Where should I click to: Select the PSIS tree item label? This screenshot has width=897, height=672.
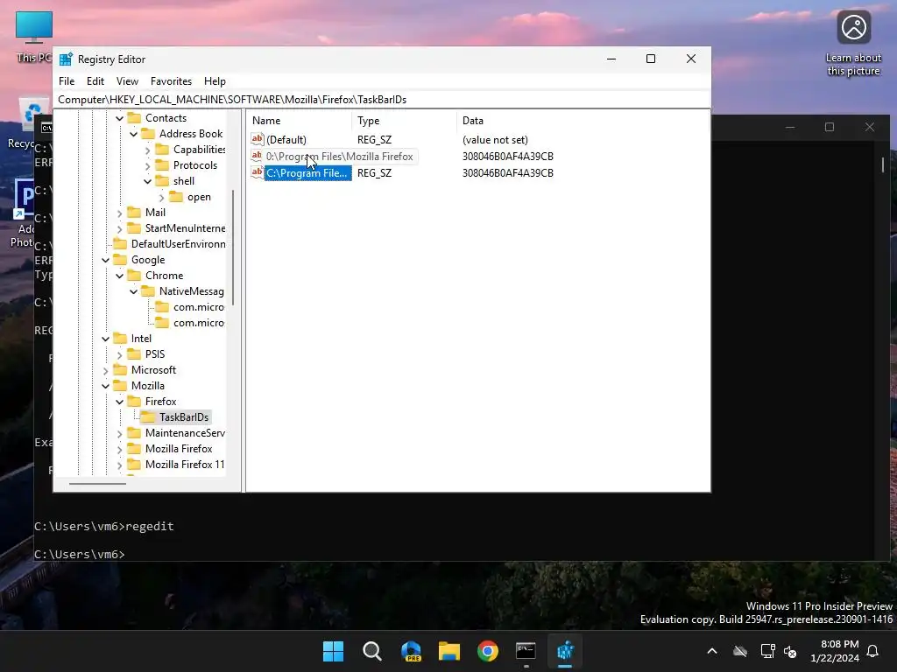[155, 354]
